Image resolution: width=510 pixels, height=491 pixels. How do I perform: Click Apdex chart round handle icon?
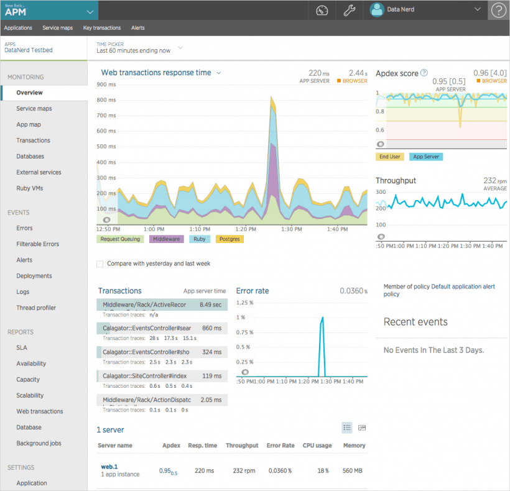380,144
